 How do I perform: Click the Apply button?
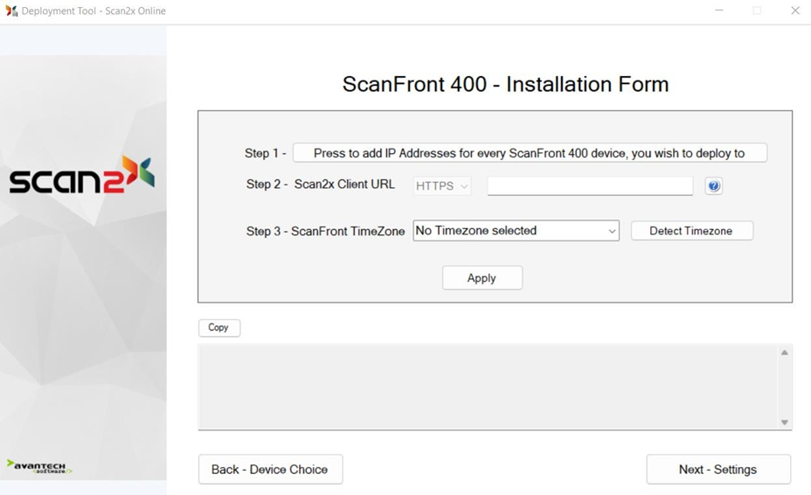482,278
